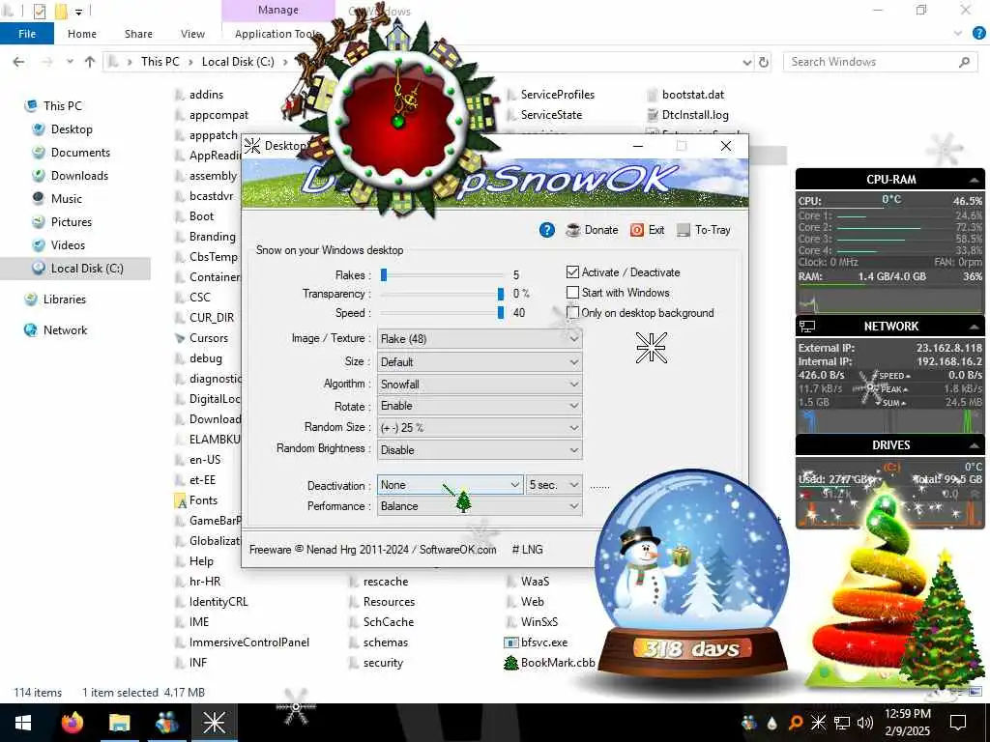Click the DesktopSnowOK snowflake taskbar button
Image resolution: width=990 pixels, height=742 pixels.
214,723
